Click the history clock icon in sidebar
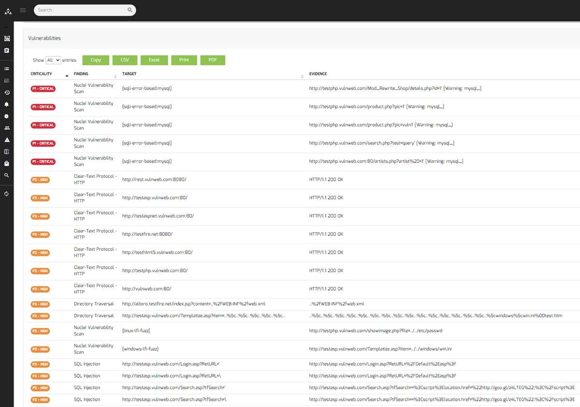580x407 pixels. (7, 92)
